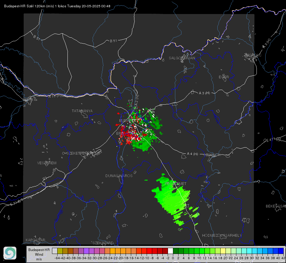Select the light gray swatch left of -64

point(55,251)
